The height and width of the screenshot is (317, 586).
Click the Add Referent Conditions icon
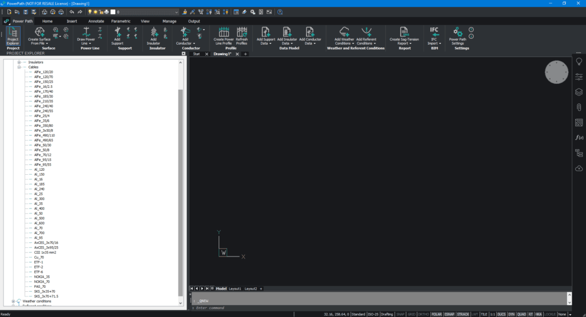pos(366,32)
